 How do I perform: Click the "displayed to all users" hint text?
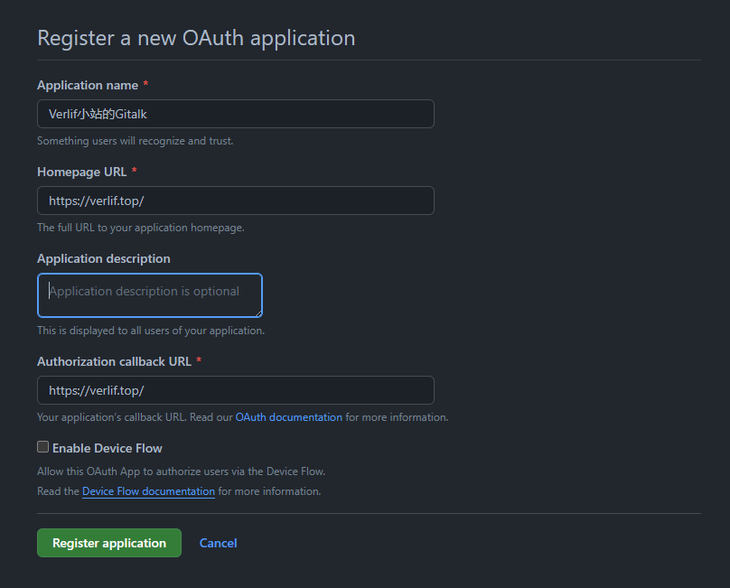[150, 331]
